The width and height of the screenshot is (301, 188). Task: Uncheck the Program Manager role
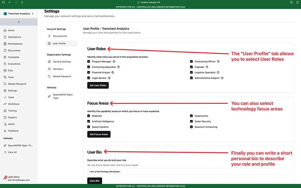(89, 62)
